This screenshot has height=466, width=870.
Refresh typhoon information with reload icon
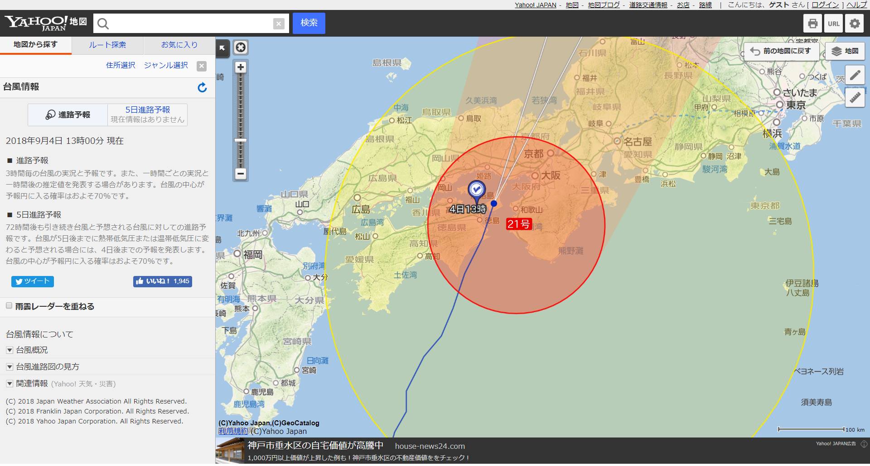202,87
